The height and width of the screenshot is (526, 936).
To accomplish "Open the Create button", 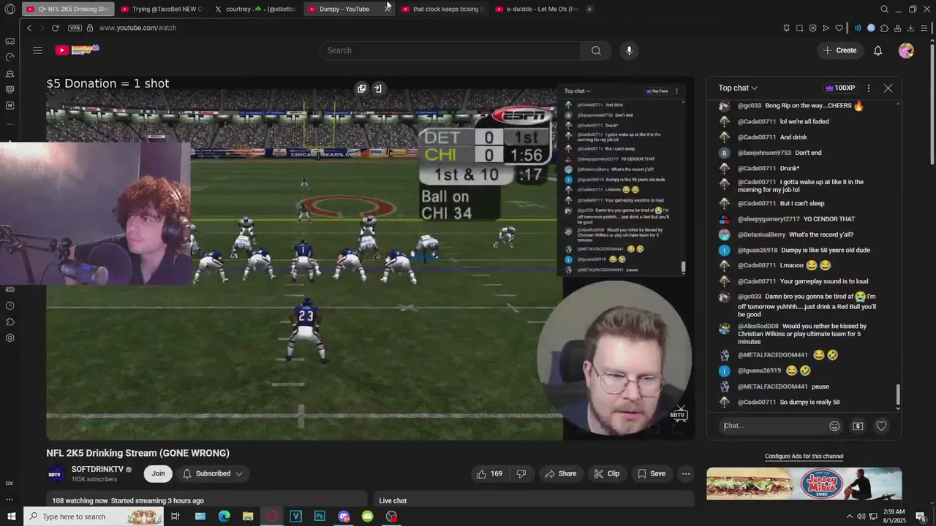I will pyautogui.click(x=839, y=50).
